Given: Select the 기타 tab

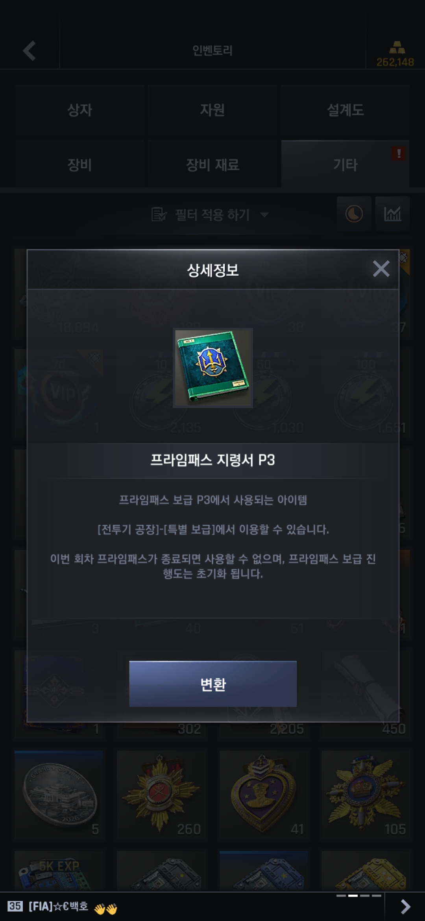Looking at the screenshot, I should (346, 164).
